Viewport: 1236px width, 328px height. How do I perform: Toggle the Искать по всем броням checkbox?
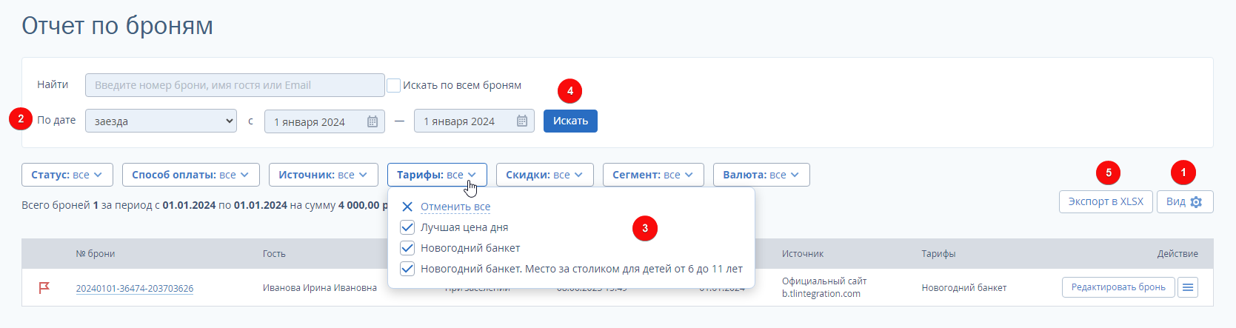[394, 86]
